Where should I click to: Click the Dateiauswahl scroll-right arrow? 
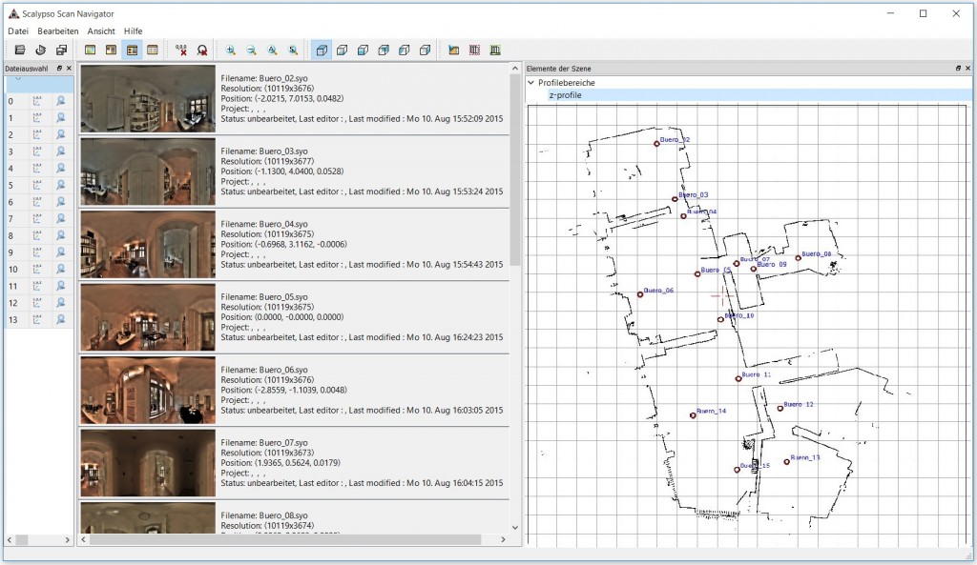pyautogui.click(x=68, y=540)
